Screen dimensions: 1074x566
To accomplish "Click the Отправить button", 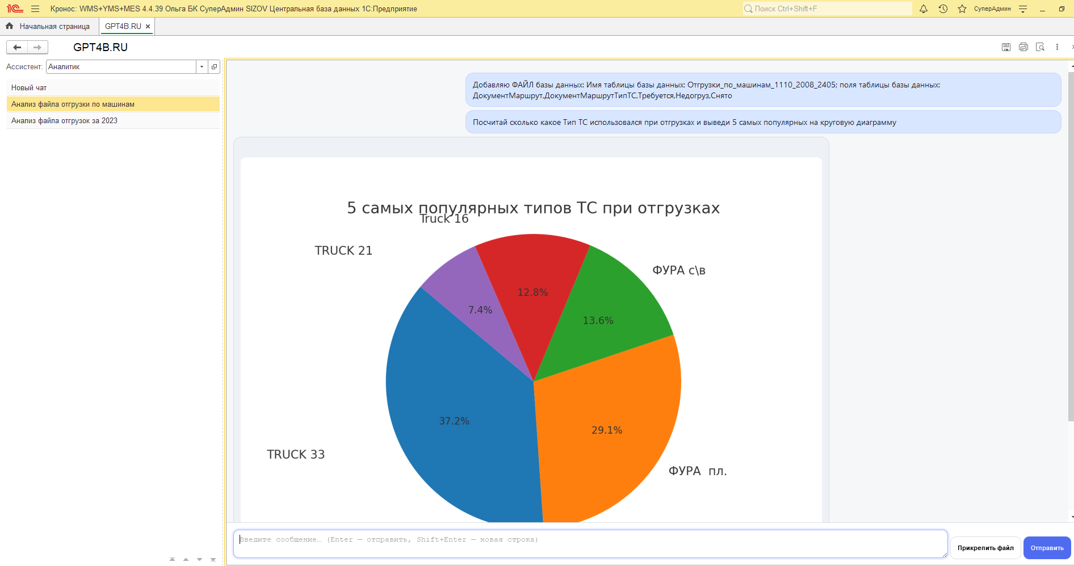I will [x=1047, y=547].
